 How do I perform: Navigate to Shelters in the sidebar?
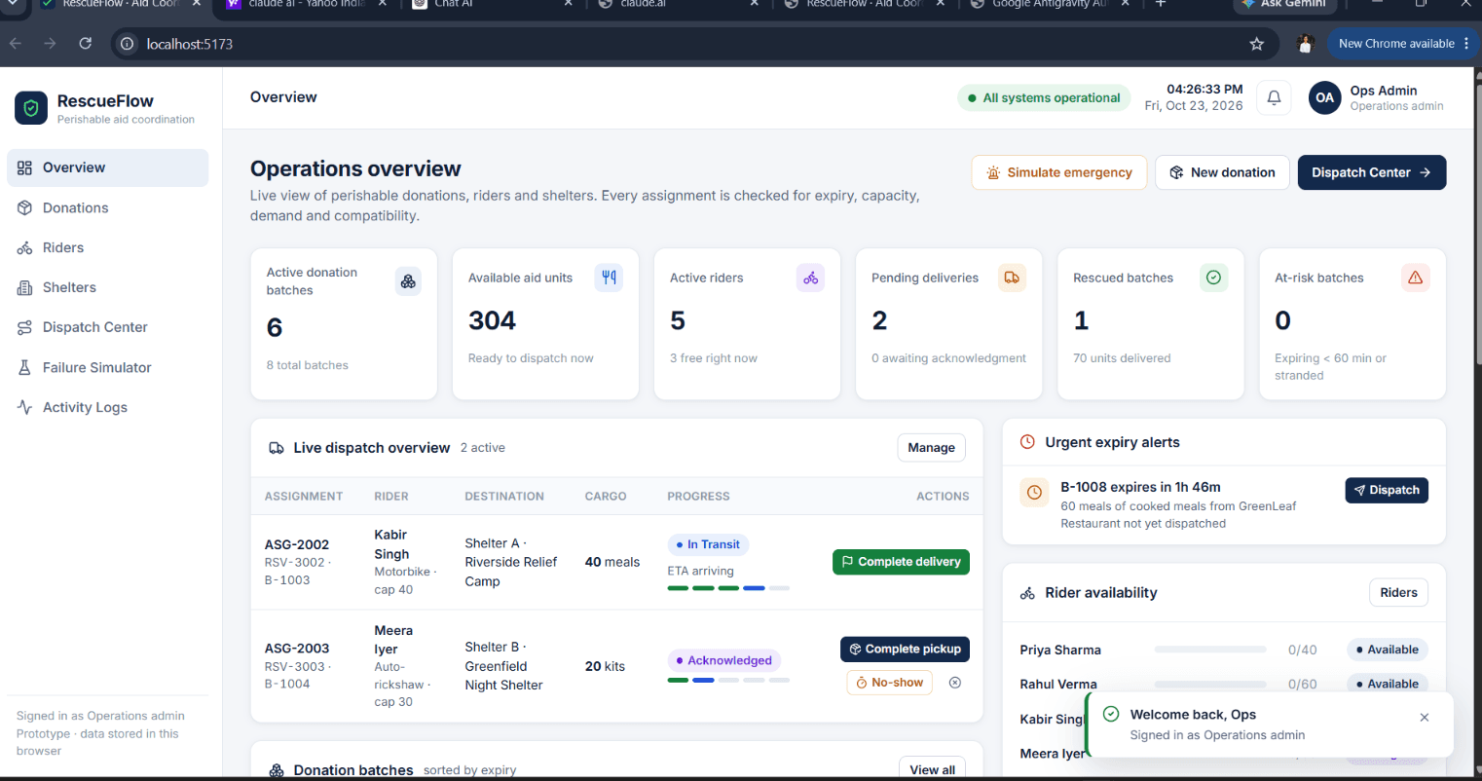[108, 287]
